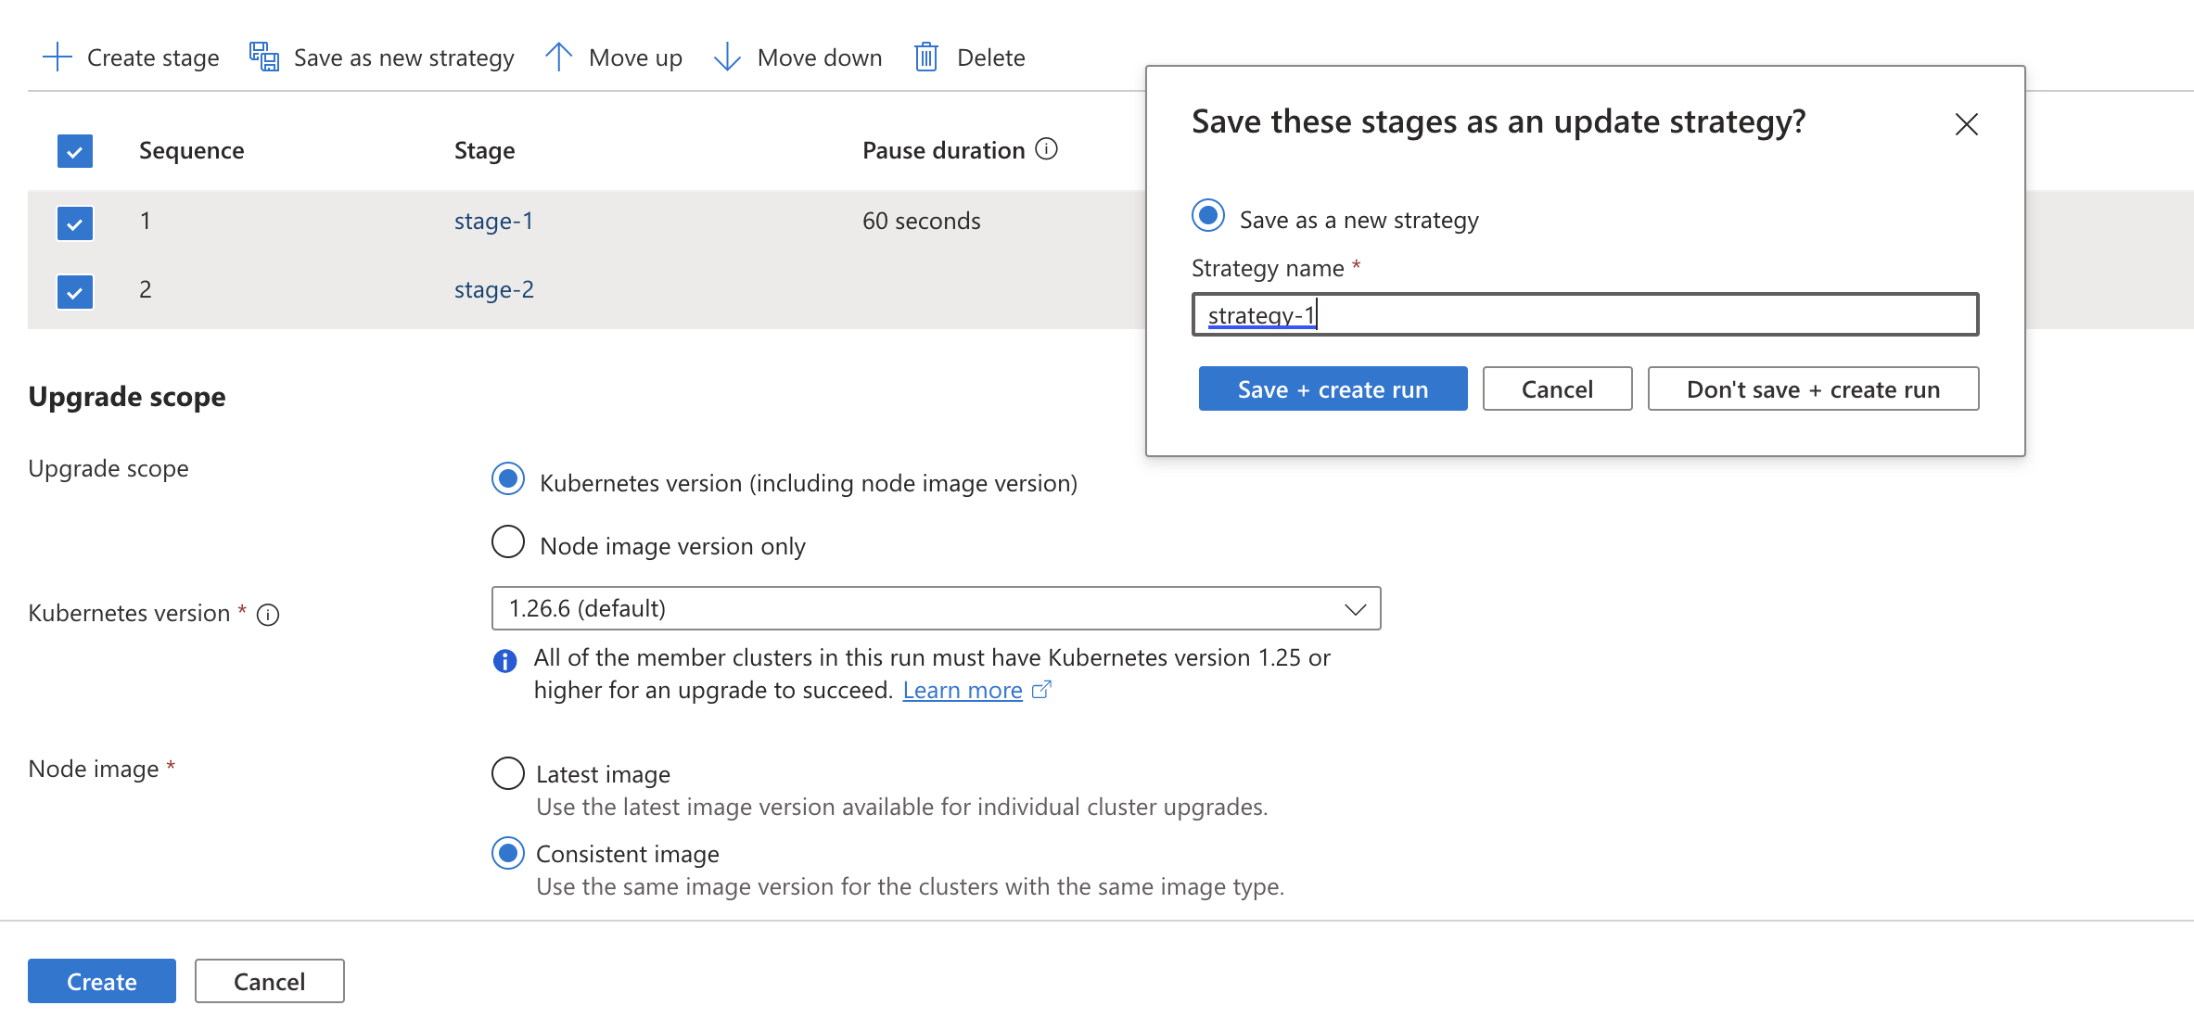Click the Pause duration info icon

tap(1046, 149)
